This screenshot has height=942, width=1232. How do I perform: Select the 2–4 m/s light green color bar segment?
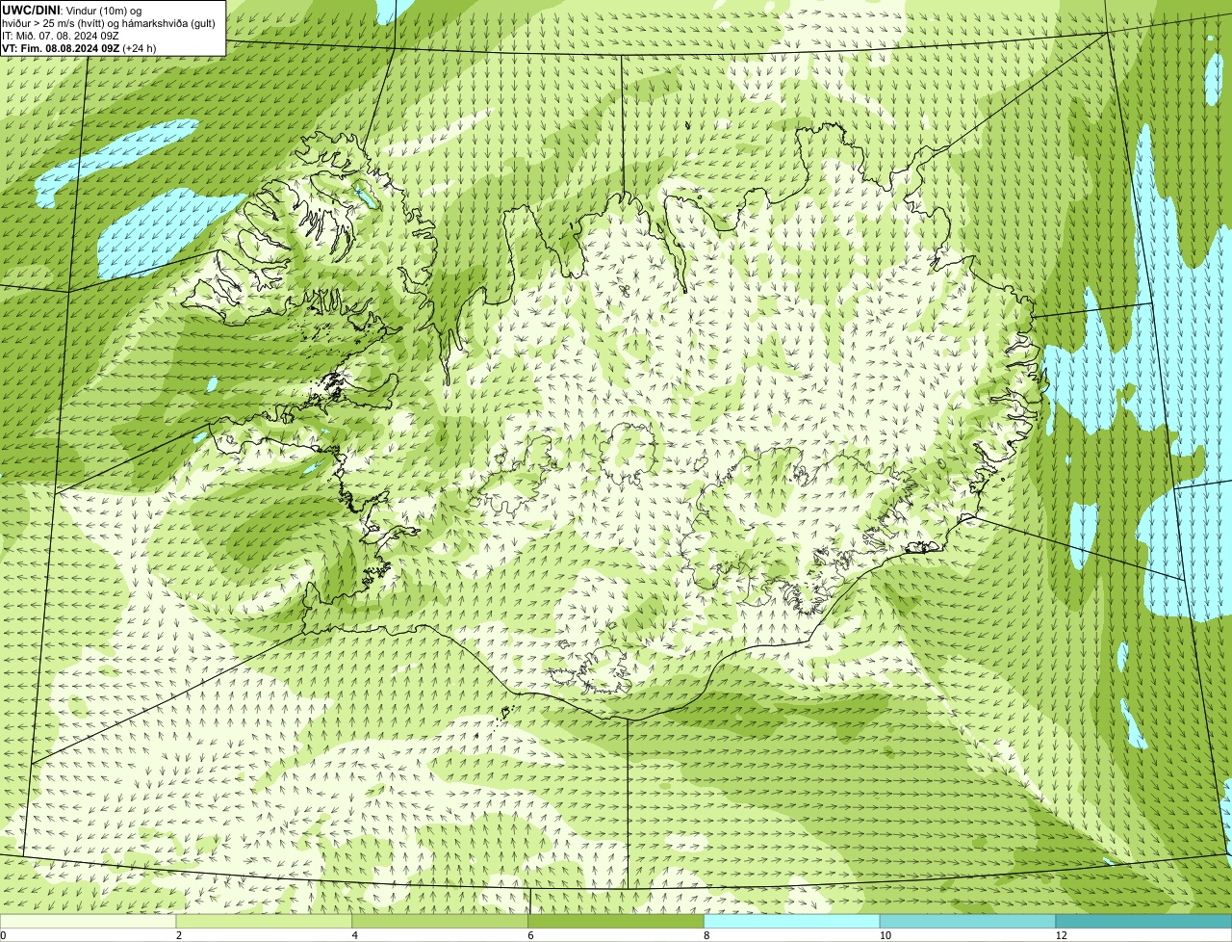(x=264, y=922)
